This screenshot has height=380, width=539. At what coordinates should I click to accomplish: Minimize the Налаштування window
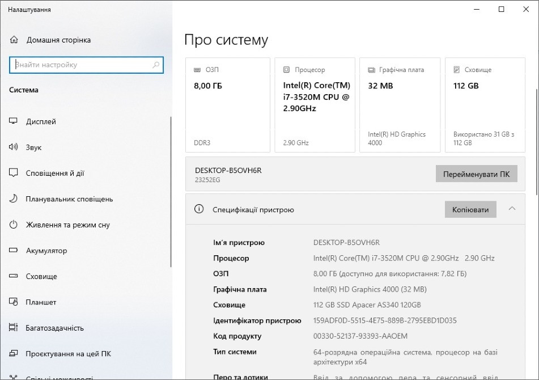(477, 9)
